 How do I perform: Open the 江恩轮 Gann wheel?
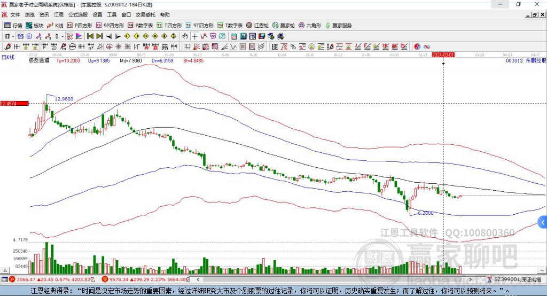point(257,26)
